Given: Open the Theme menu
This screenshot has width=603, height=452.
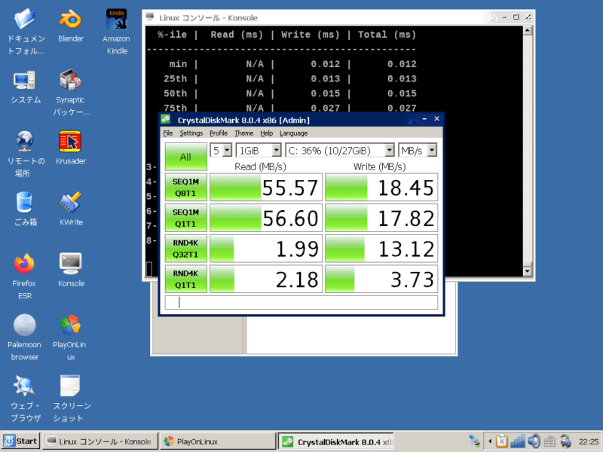Looking at the screenshot, I should click(x=243, y=133).
